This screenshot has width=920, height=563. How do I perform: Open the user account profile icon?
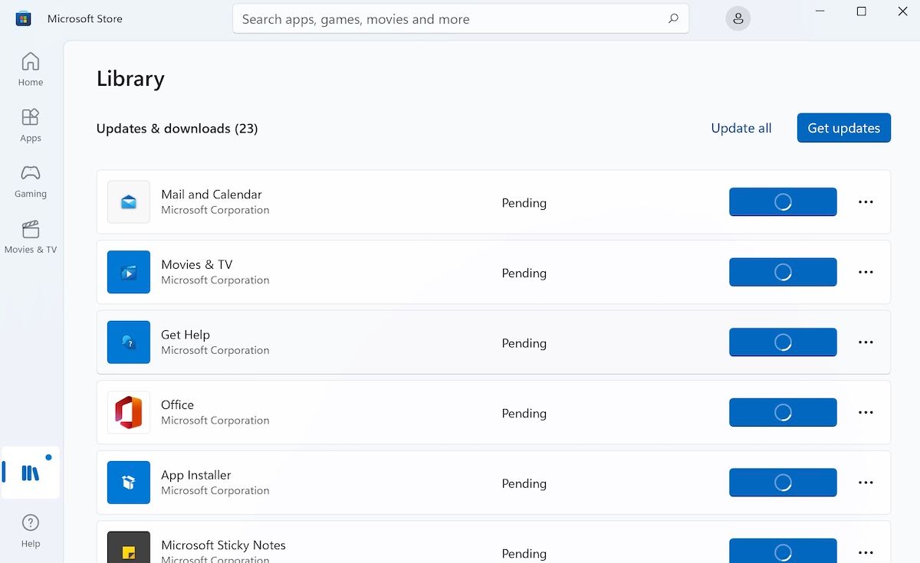(x=738, y=19)
